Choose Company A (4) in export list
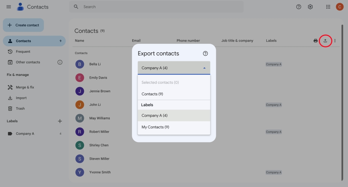 (174, 116)
